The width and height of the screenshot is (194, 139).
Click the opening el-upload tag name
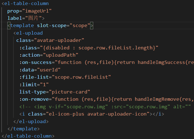pos(29,33)
